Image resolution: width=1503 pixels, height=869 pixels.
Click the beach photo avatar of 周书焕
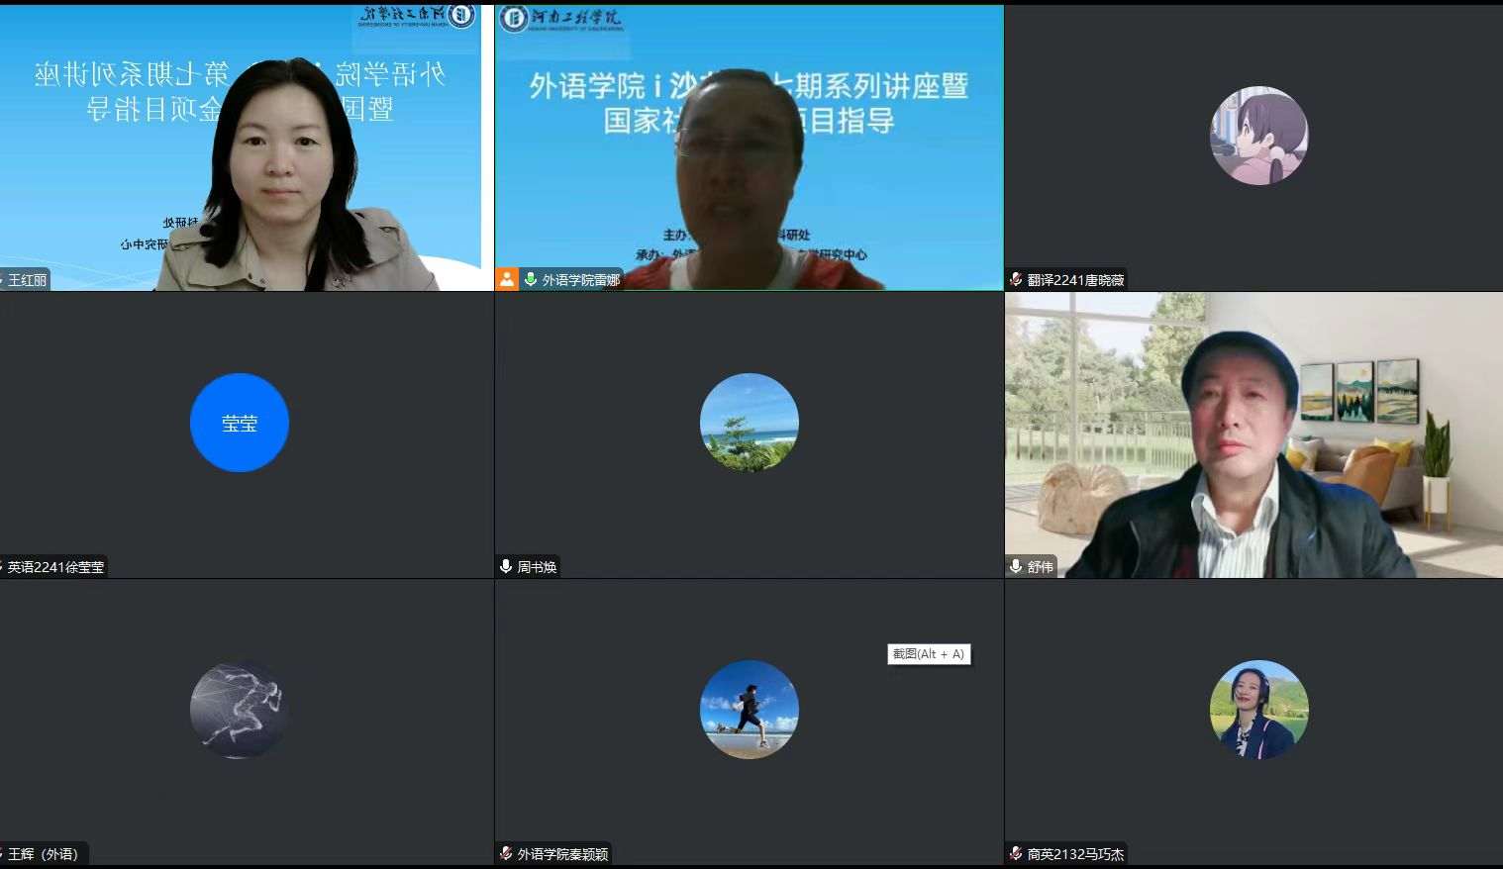(x=749, y=423)
